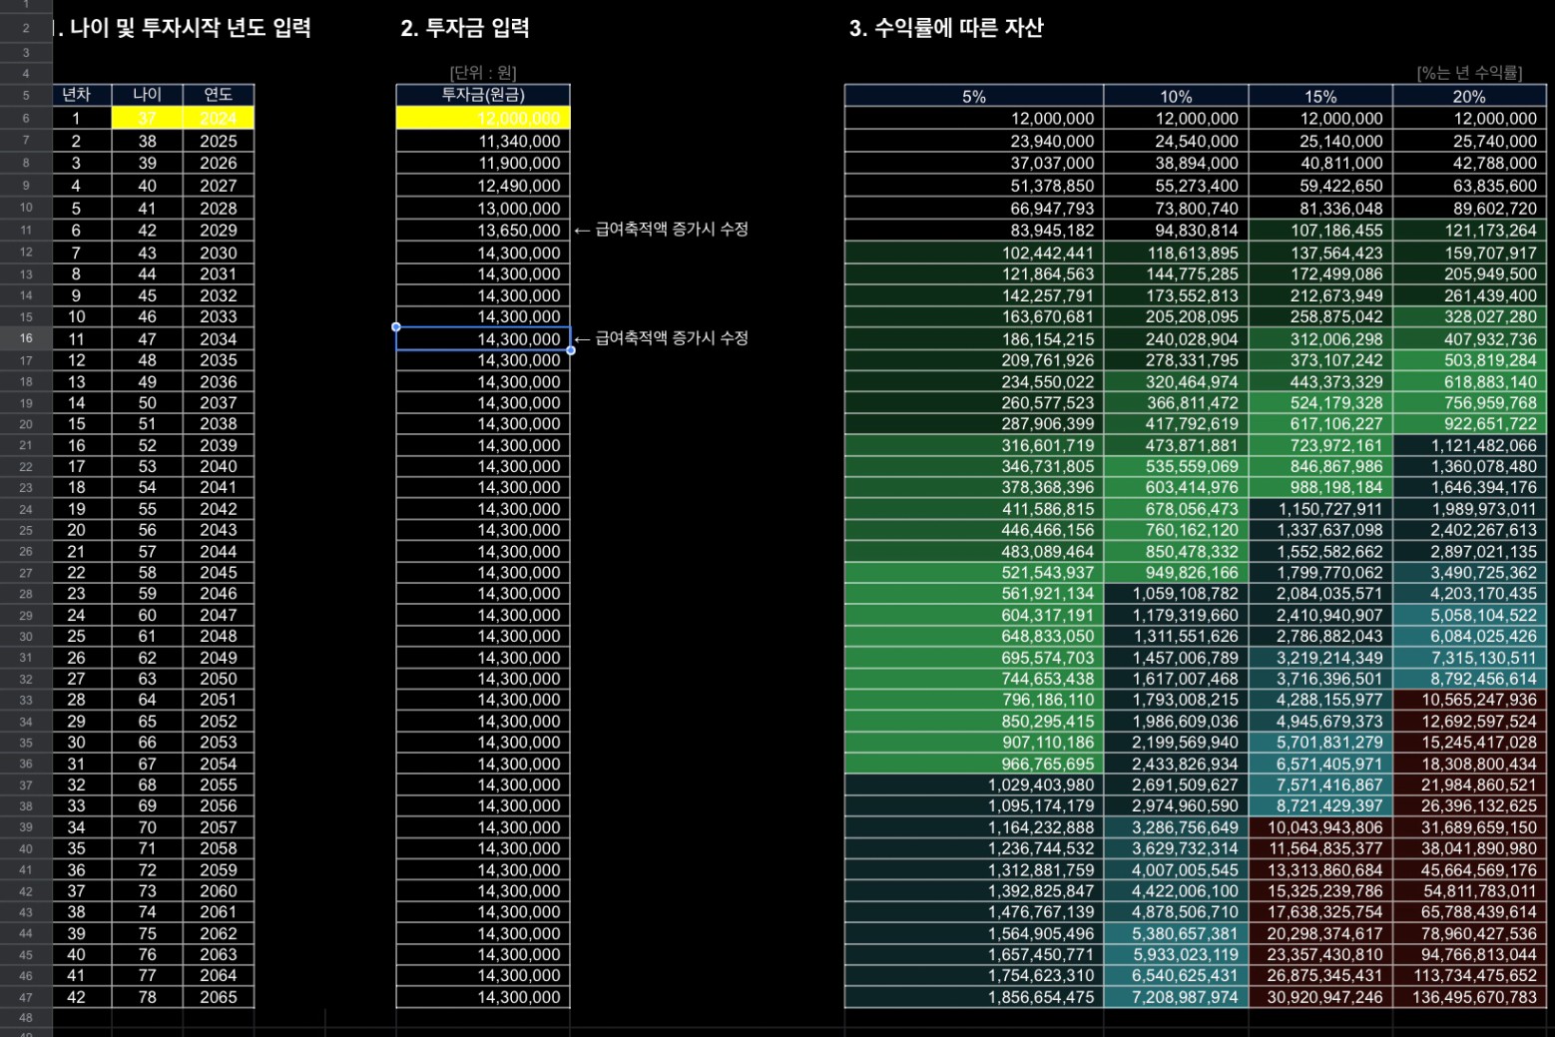Select the yellow 투자금 cell with 12,000,000
The height and width of the screenshot is (1037, 1555).
coord(483,118)
